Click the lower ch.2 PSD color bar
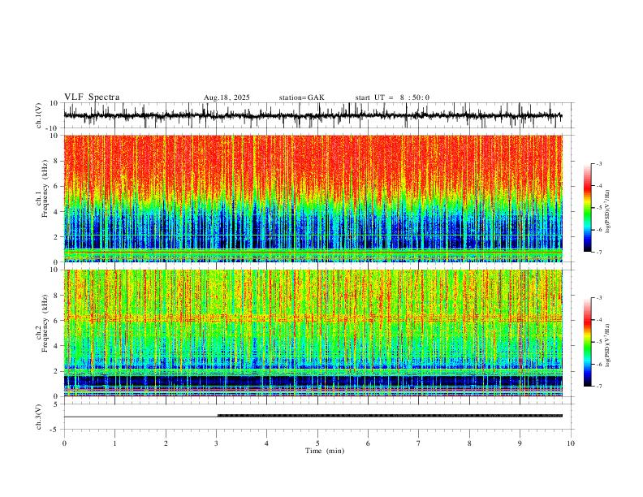Image resolution: width=643 pixels, height=497 pixels. pos(588,342)
